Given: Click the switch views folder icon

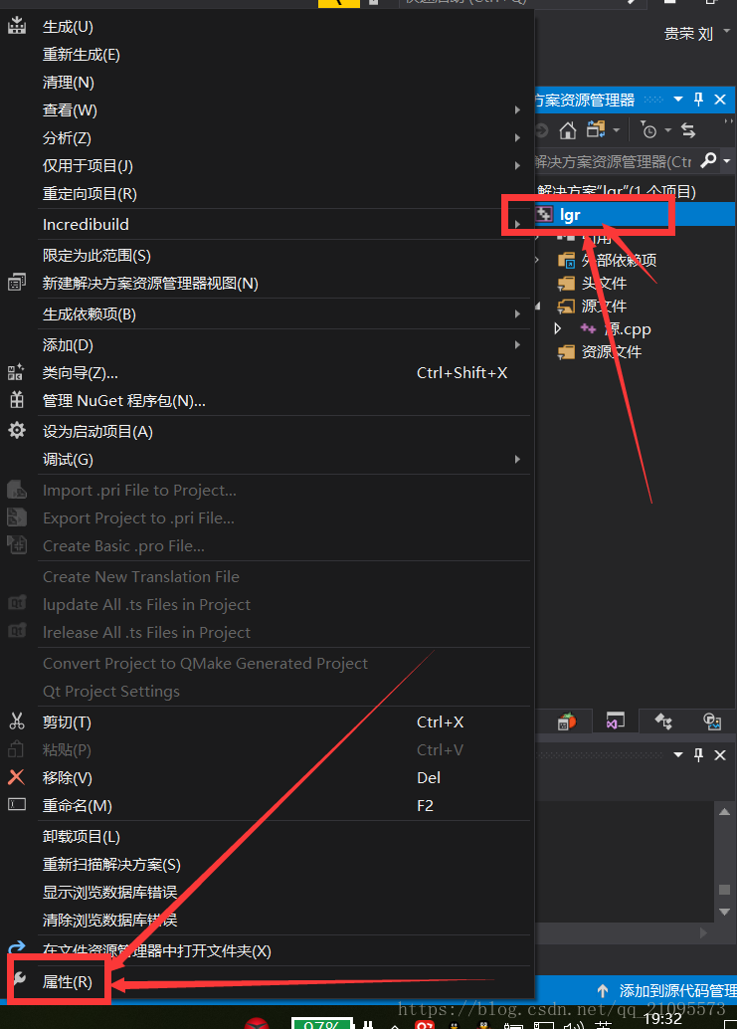Looking at the screenshot, I should pyautogui.click(x=596, y=130).
